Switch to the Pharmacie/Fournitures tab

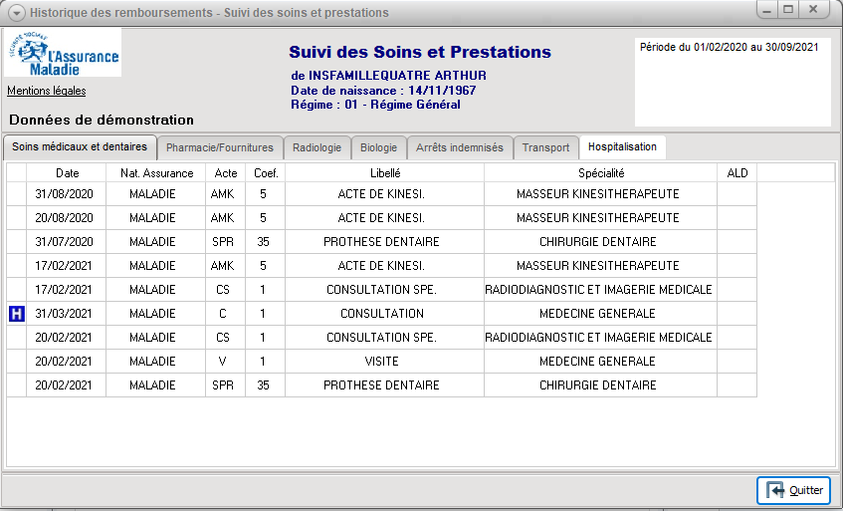pyautogui.click(x=219, y=147)
